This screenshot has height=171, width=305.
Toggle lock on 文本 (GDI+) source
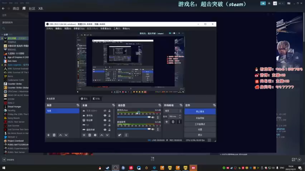(x=109, y=111)
